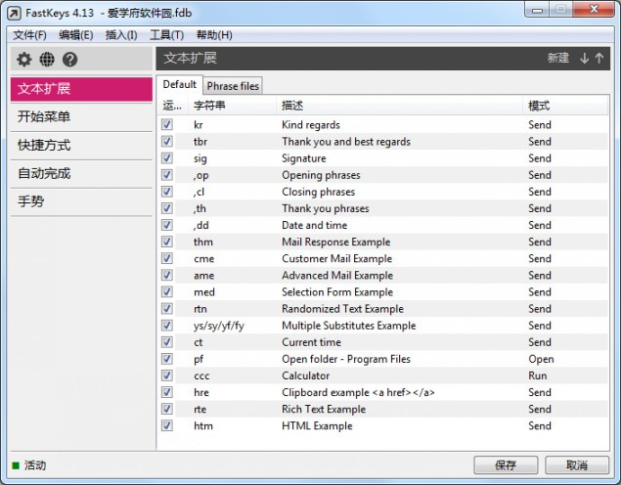Open the 编辑(E) menu

[x=76, y=35]
